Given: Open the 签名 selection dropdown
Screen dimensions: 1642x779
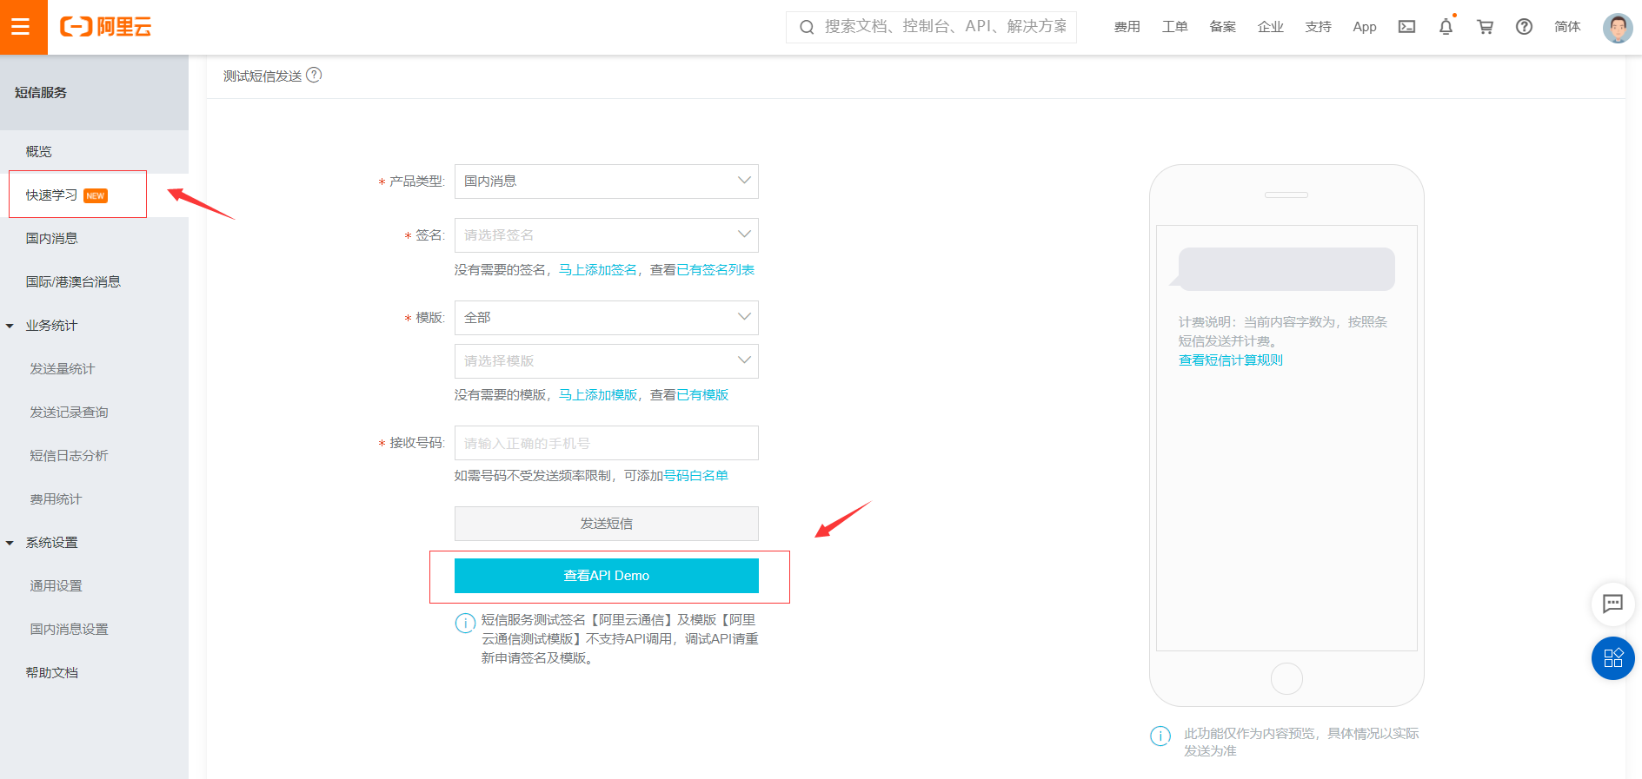Looking at the screenshot, I should [606, 235].
